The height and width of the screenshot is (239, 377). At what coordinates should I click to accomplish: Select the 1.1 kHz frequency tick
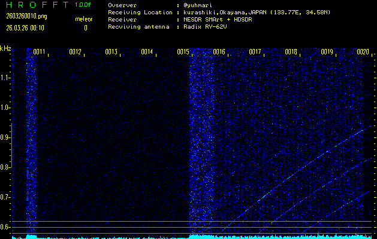(5, 77)
